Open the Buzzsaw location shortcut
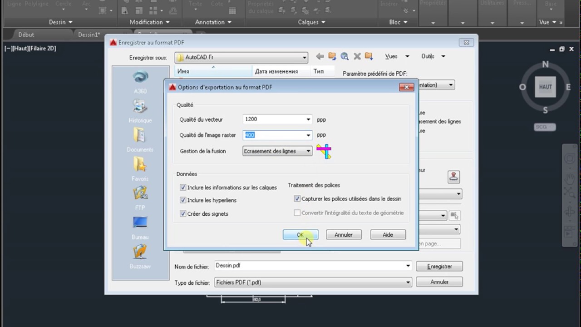The height and width of the screenshot is (327, 581). (x=140, y=257)
